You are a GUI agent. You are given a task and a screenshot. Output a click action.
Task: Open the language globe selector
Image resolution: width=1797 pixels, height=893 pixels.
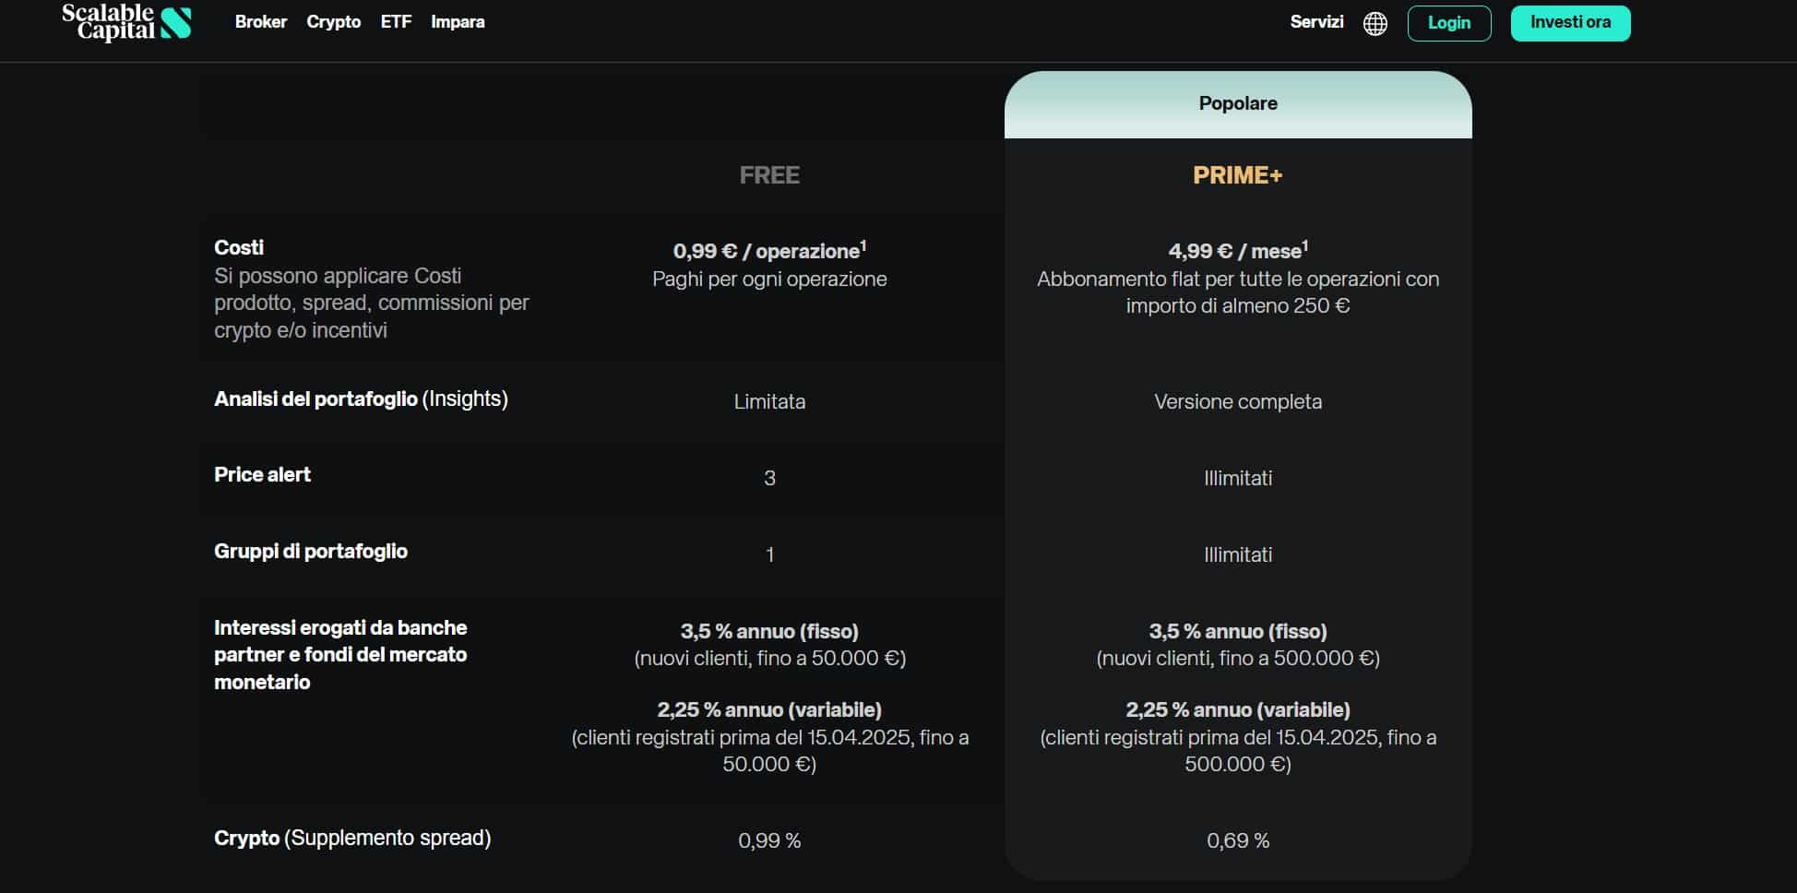[x=1375, y=23]
